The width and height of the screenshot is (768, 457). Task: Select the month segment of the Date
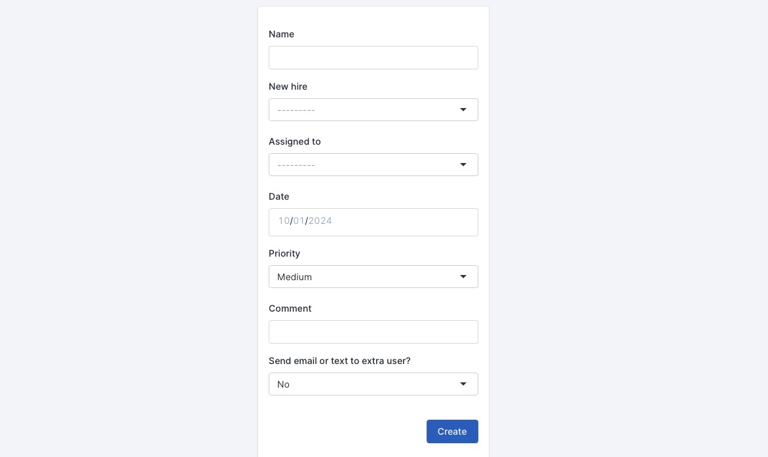[x=284, y=221]
